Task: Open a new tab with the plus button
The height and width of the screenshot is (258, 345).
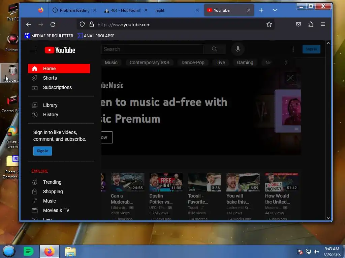Action: coord(261,10)
